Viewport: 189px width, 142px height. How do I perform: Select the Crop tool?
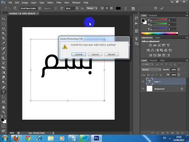pos(4,38)
